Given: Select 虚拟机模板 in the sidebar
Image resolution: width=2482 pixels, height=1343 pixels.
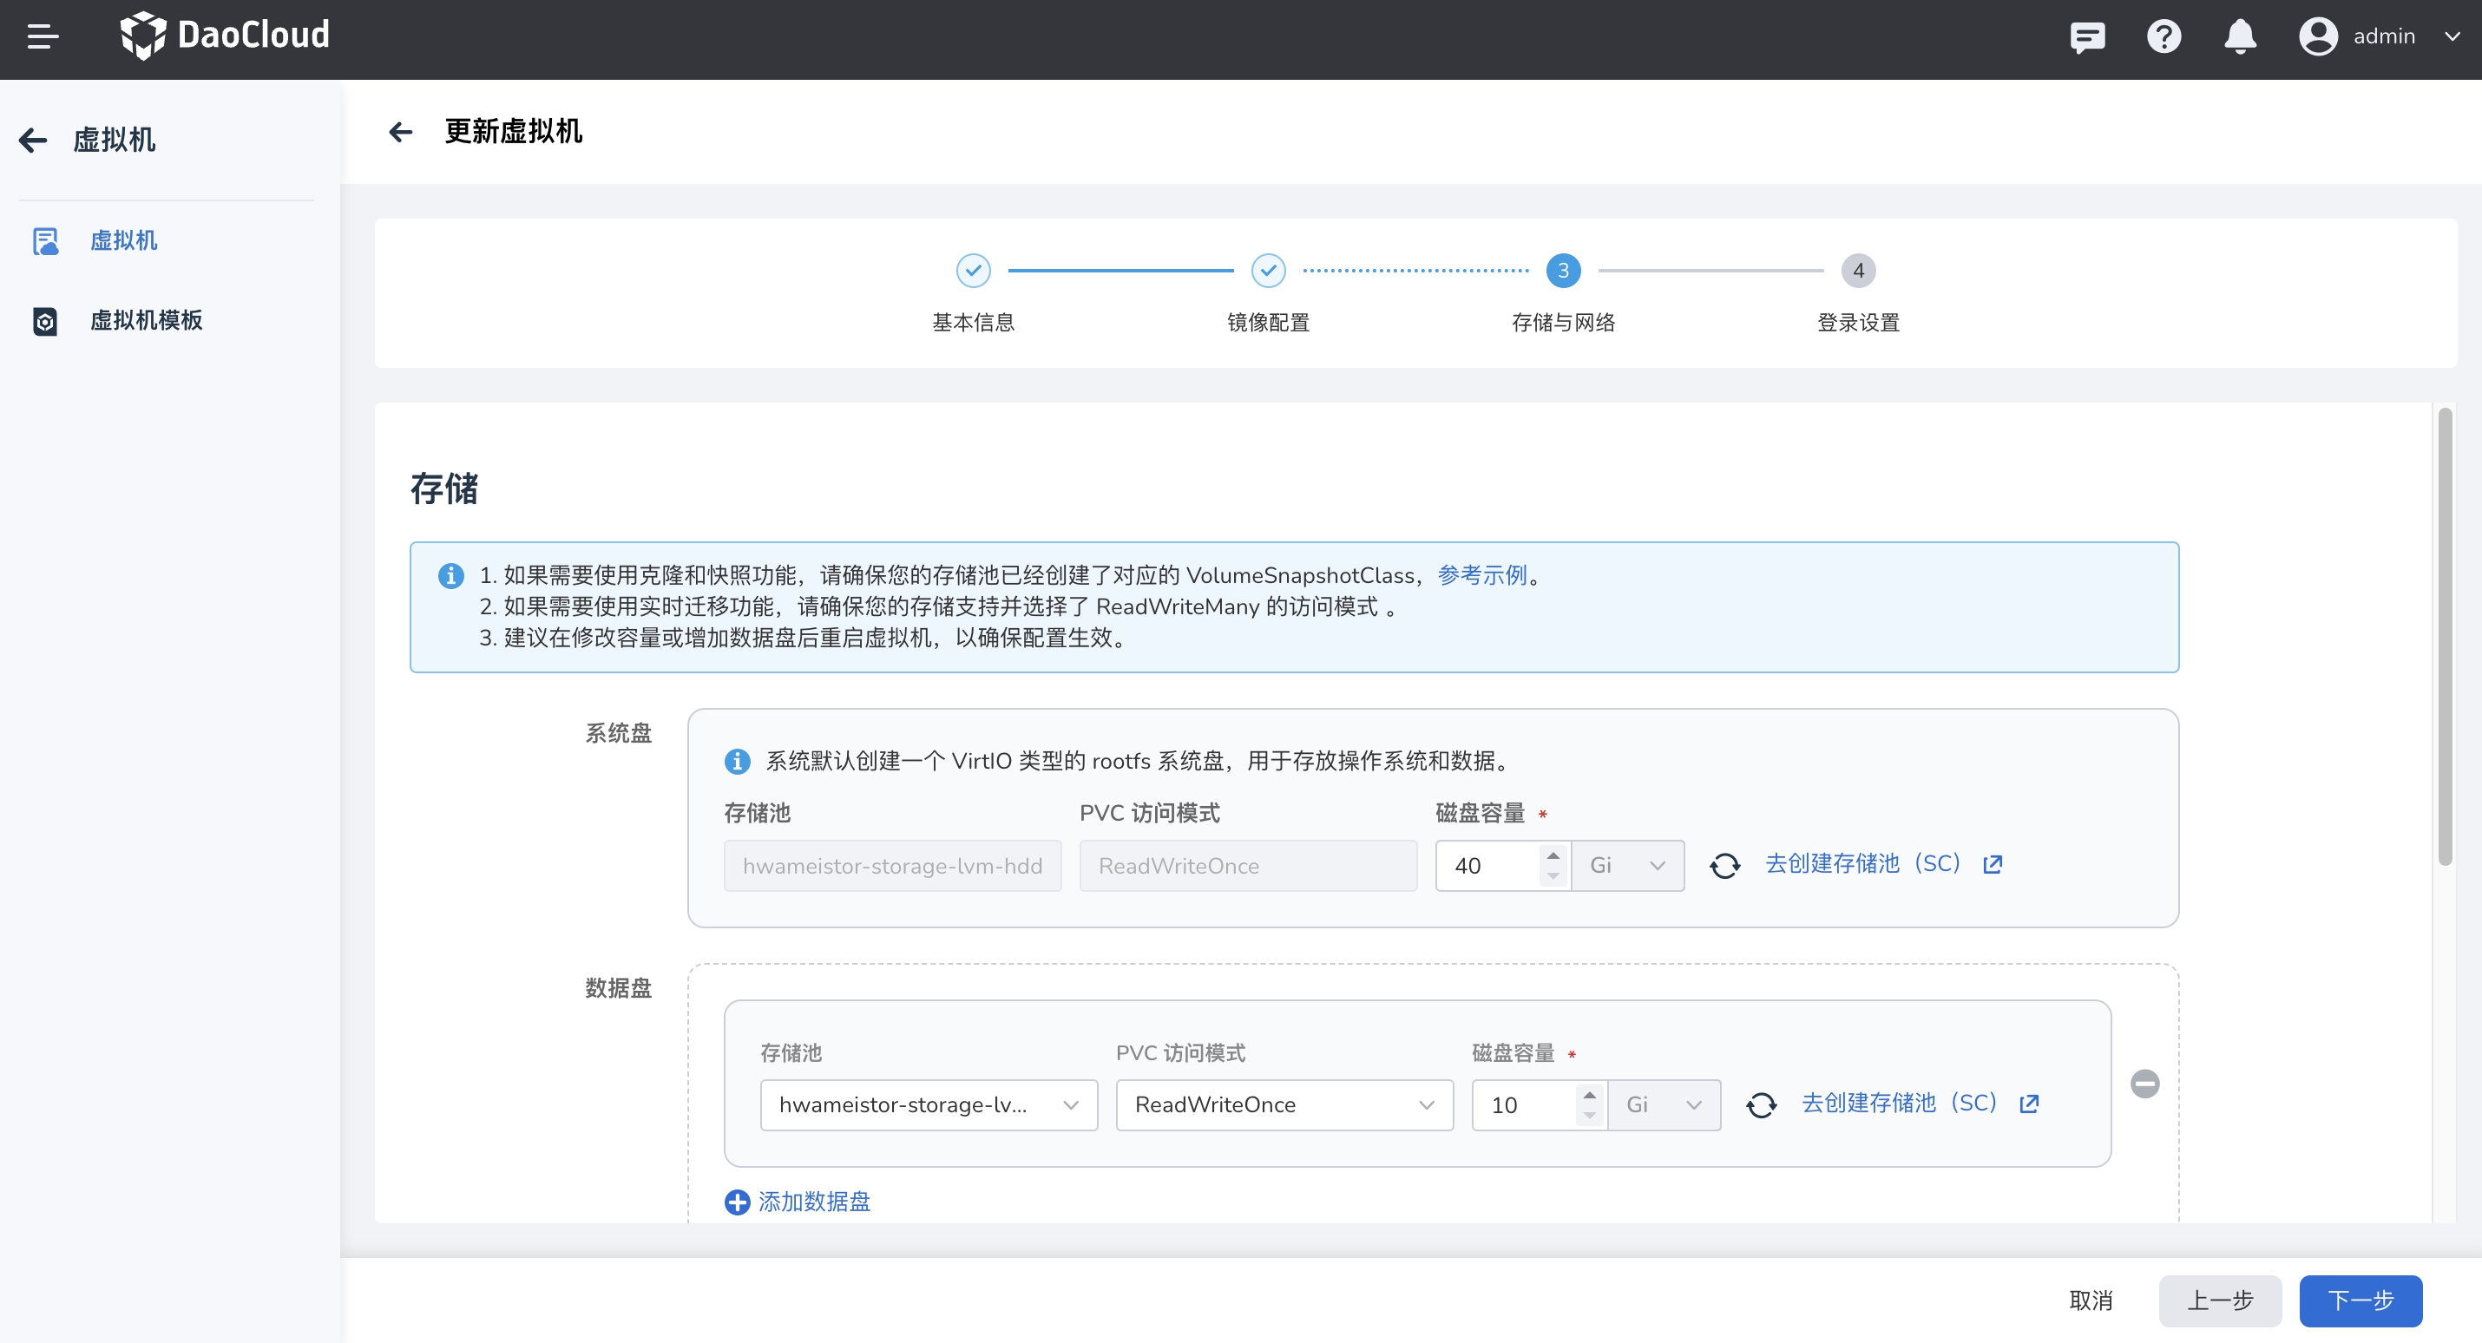Looking at the screenshot, I should click(x=146, y=321).
